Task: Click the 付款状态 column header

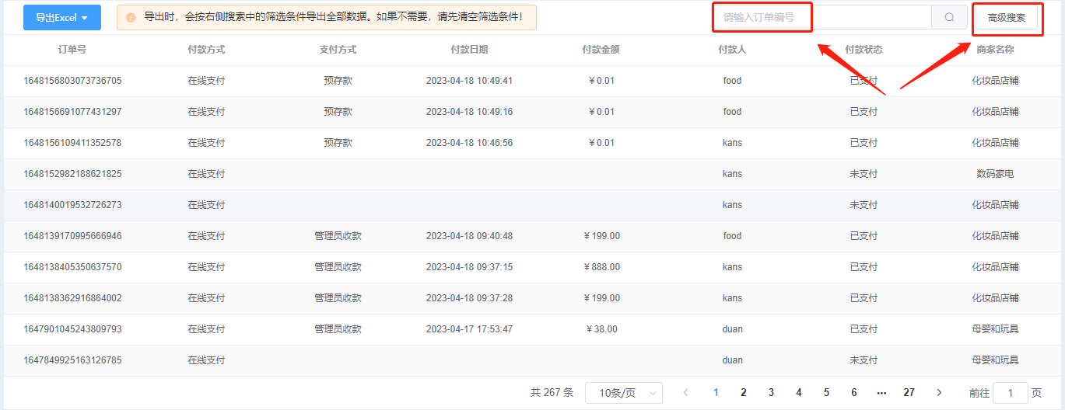Action: (864, 50)
